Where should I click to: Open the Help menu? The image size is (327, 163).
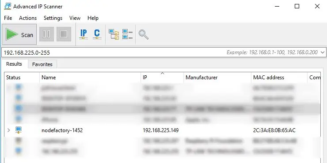[93, 18]
